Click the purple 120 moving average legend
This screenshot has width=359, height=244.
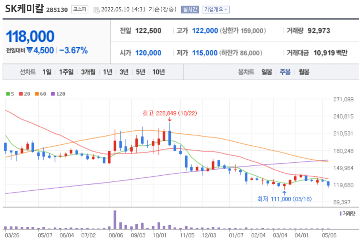click(58, 94)
